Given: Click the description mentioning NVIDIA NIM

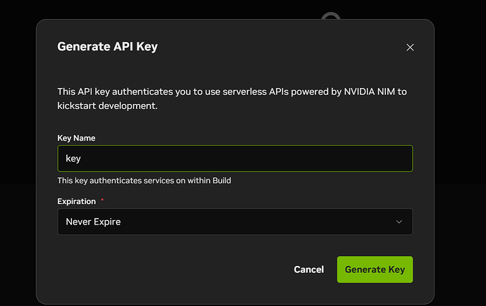Looking at the screenshot, I should coord(232,98).
